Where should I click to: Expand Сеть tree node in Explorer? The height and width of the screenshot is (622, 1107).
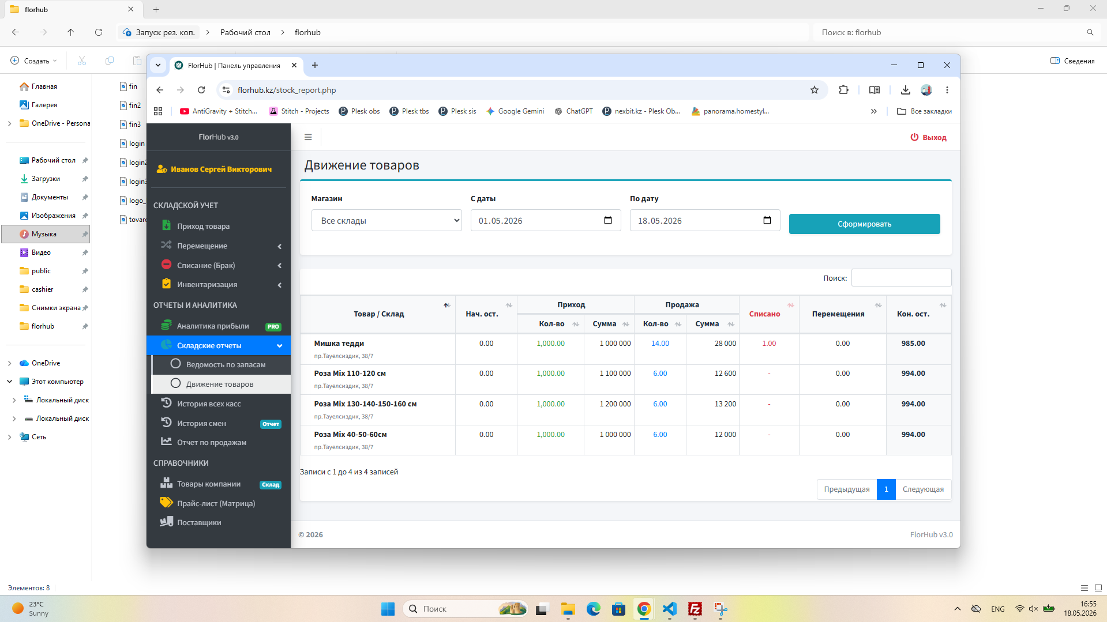tap(9, 437)
